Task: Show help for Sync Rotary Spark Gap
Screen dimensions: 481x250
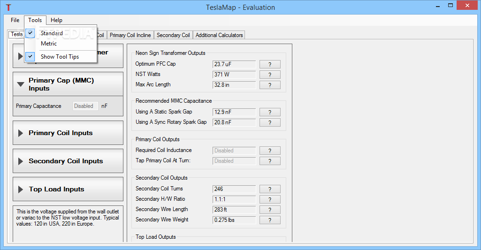Action: click(x=270, y=122)
